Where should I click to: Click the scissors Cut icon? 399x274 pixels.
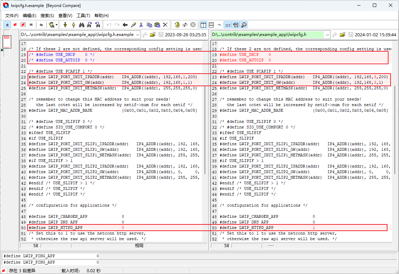[x=141, y=25]
